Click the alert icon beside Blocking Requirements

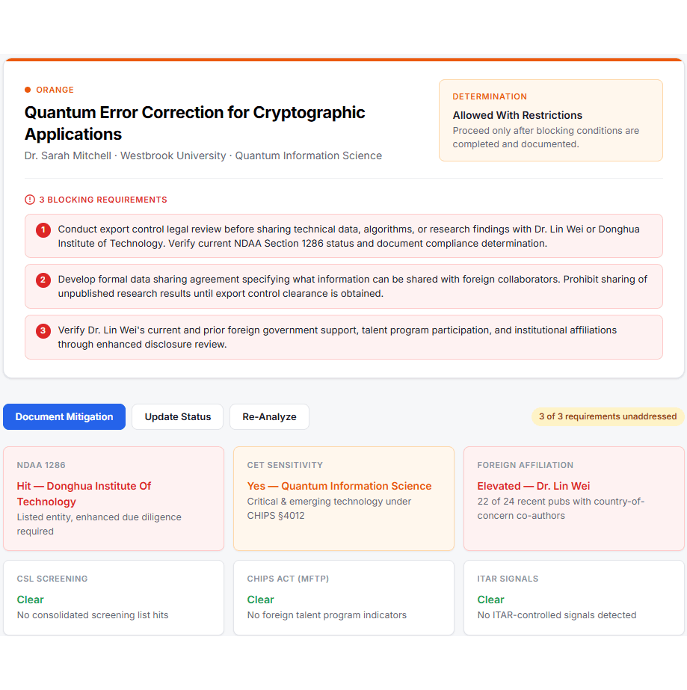point(28,200)
